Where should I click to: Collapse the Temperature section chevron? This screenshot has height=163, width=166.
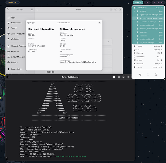[162, 8]
